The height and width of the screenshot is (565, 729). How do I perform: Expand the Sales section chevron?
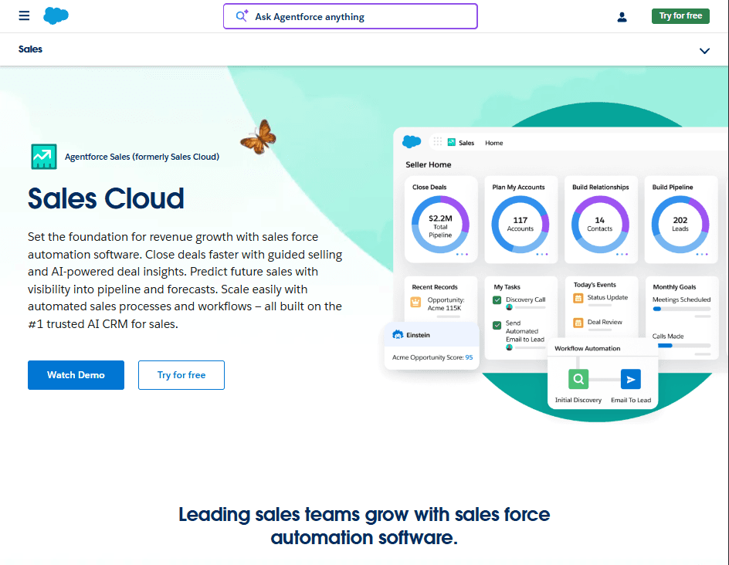coord(704,51)
